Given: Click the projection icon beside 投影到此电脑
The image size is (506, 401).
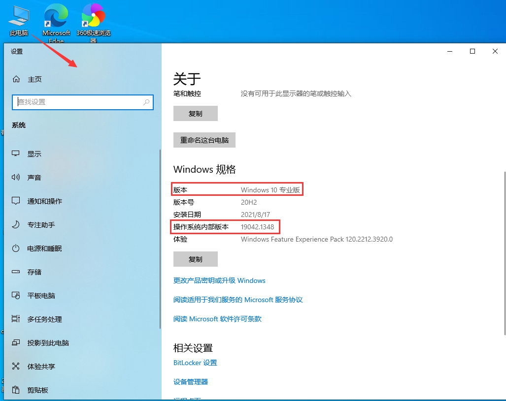Looking at the screenshot, I should tap(15, 342).
